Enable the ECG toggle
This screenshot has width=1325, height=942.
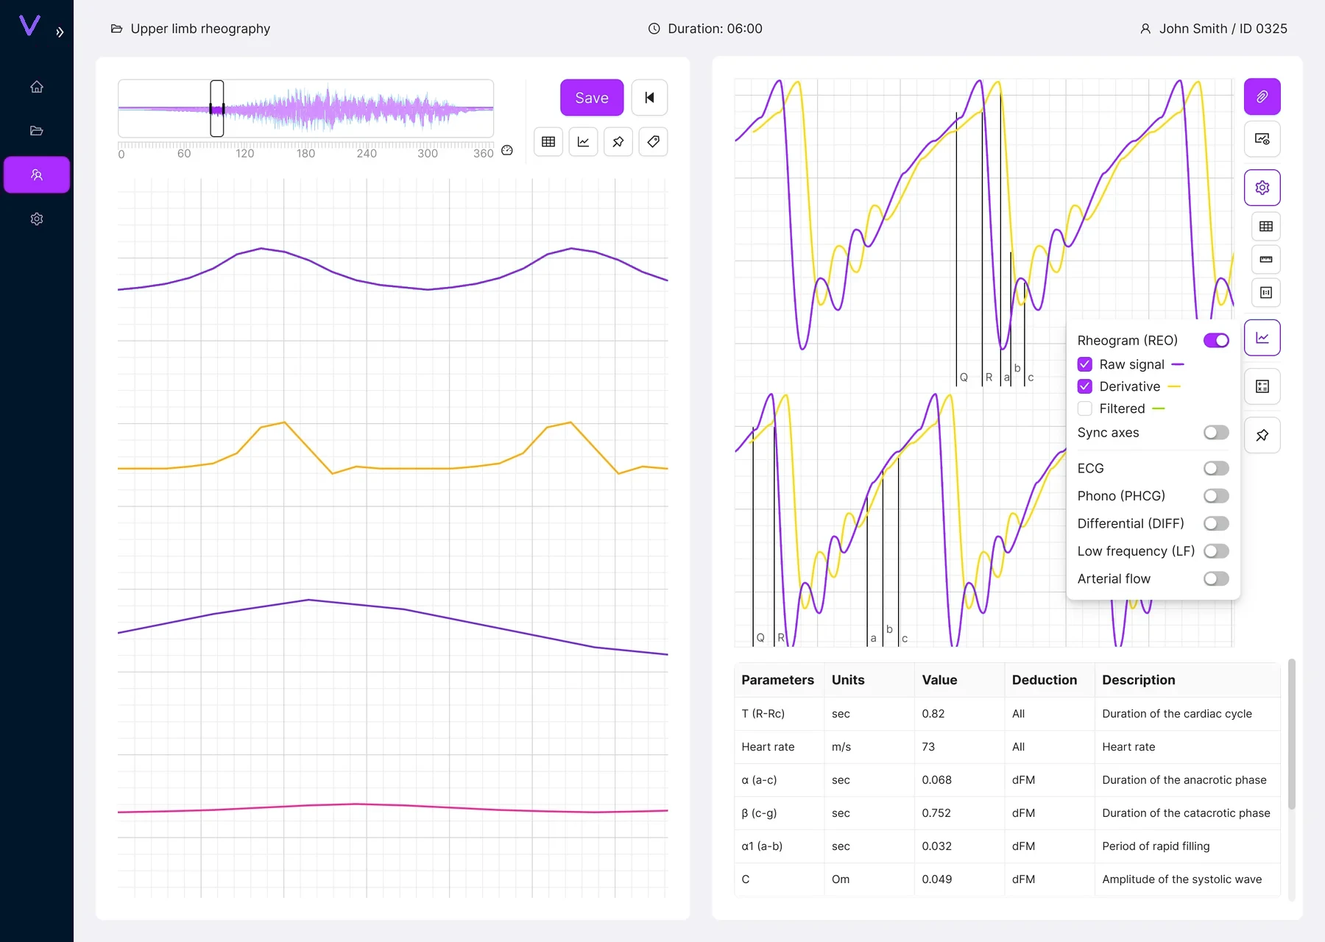pos(1216,468)
